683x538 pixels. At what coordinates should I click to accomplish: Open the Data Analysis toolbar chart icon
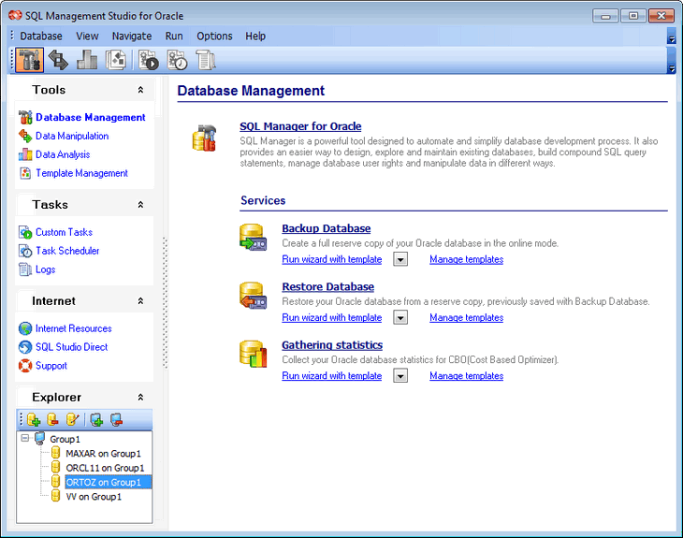[87, 60]
